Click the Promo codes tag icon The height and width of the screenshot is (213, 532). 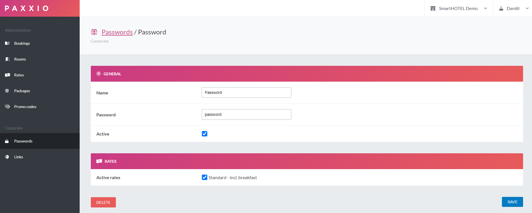[x=8, y=107]
